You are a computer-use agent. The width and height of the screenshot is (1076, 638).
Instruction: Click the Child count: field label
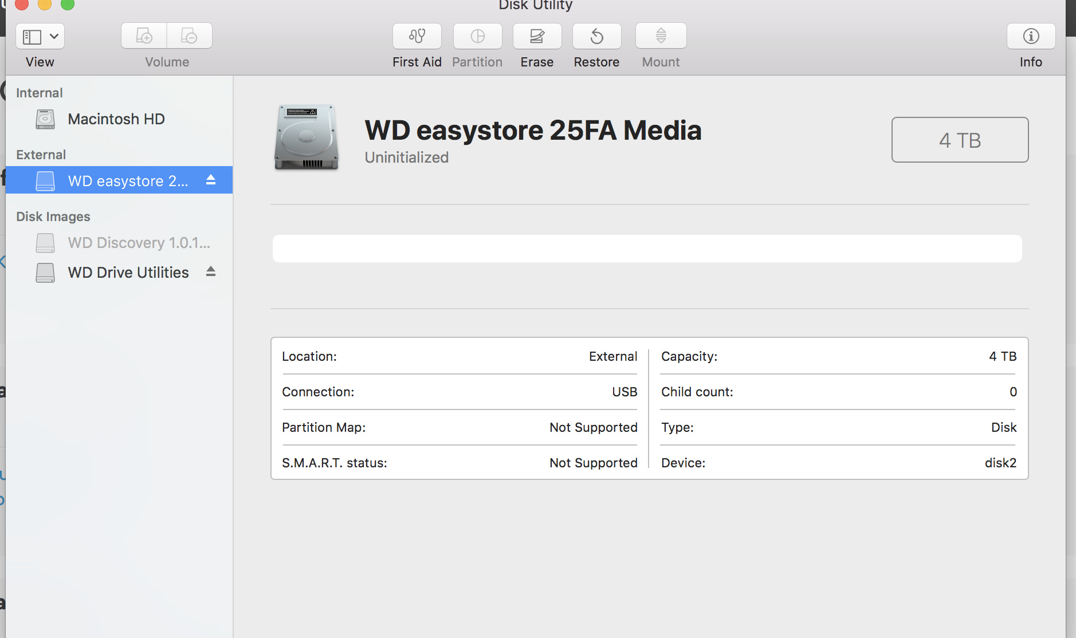tap(697, 392)
